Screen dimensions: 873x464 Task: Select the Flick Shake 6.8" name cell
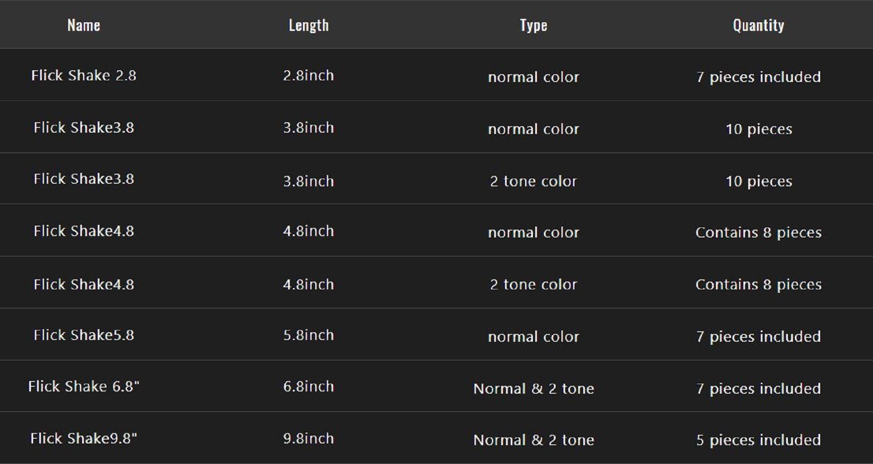[x=84, y=387]
